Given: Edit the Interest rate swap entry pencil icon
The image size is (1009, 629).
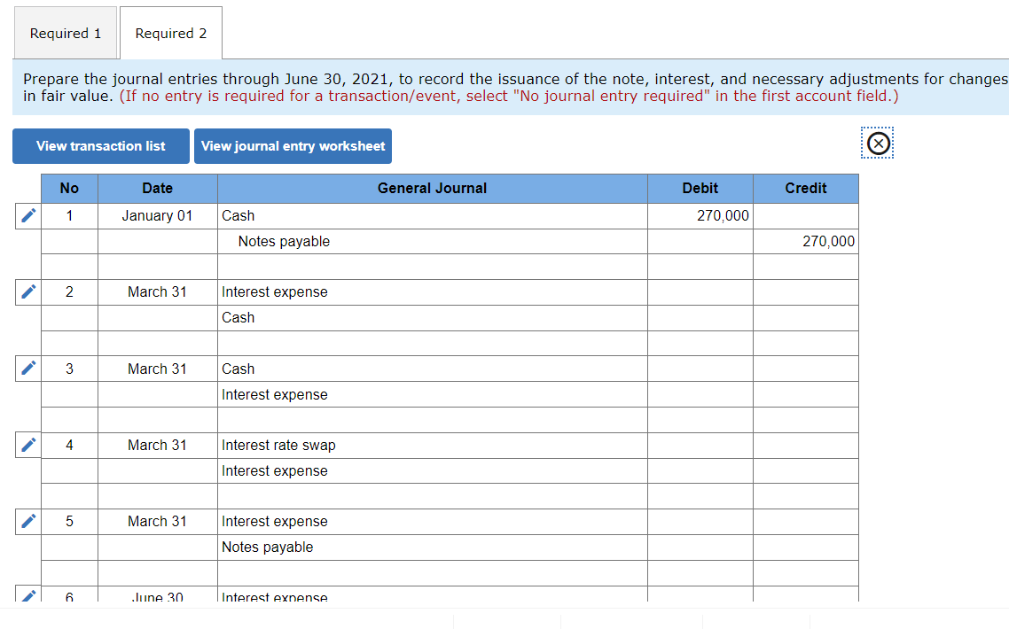Looking at the screenshot, I should (27, 445).
